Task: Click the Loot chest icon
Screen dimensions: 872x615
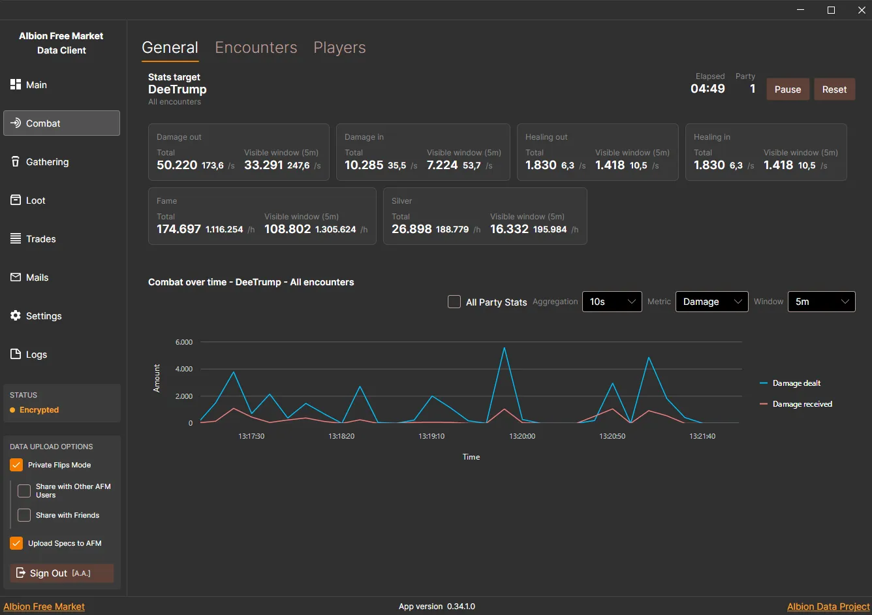Action: [x=16, y=200]
